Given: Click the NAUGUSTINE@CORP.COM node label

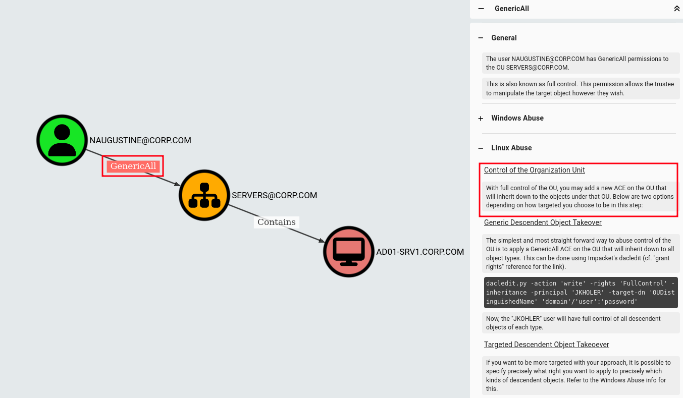Looking at the screenshot, I should tap(140, 140).
